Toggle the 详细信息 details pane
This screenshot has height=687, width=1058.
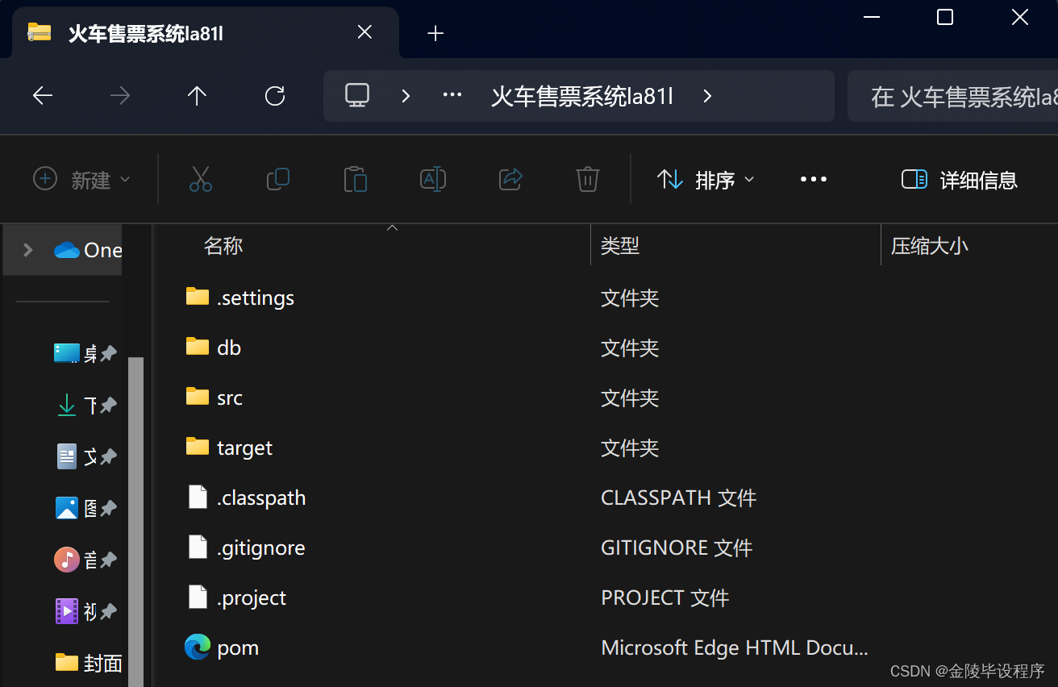point(960,179)
